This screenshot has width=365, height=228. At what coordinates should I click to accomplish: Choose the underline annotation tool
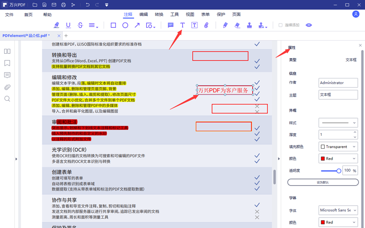click(68, 25)
